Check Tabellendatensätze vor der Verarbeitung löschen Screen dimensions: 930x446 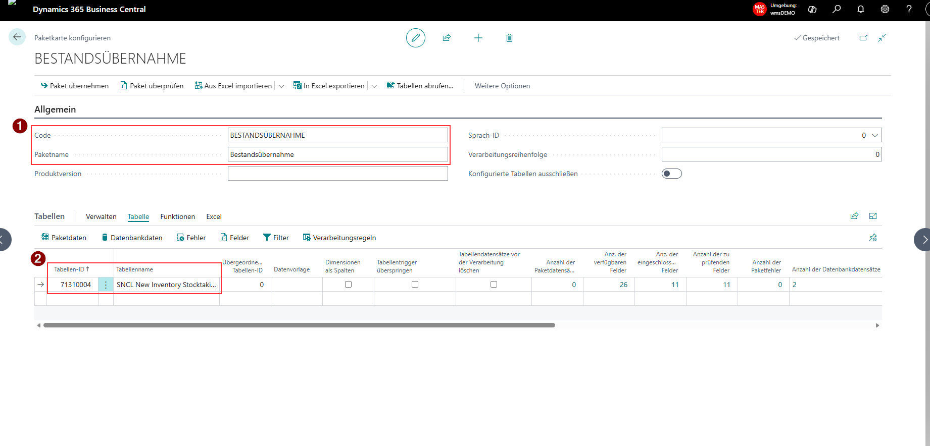pyautogui.click(x=494, y=285)
